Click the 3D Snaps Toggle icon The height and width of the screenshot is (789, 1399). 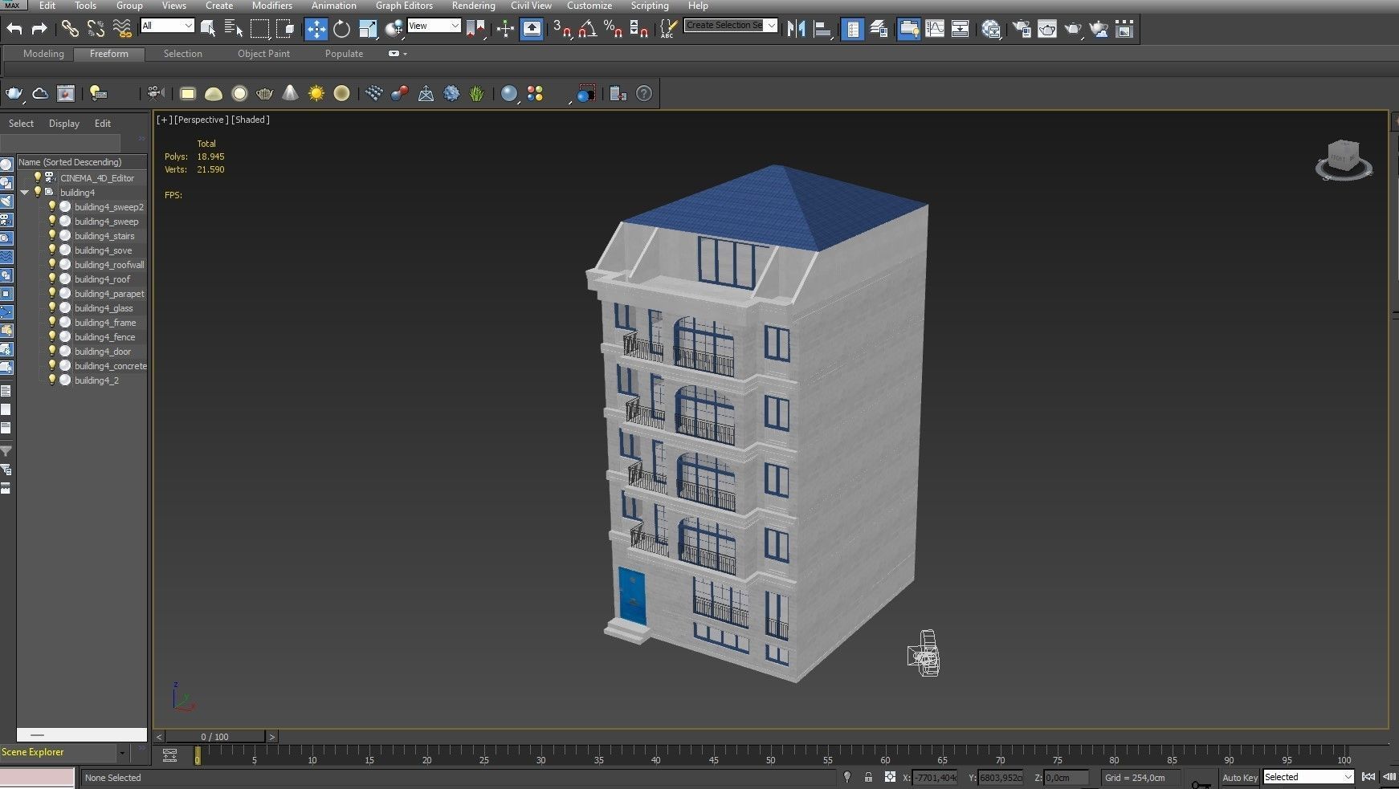562,29
